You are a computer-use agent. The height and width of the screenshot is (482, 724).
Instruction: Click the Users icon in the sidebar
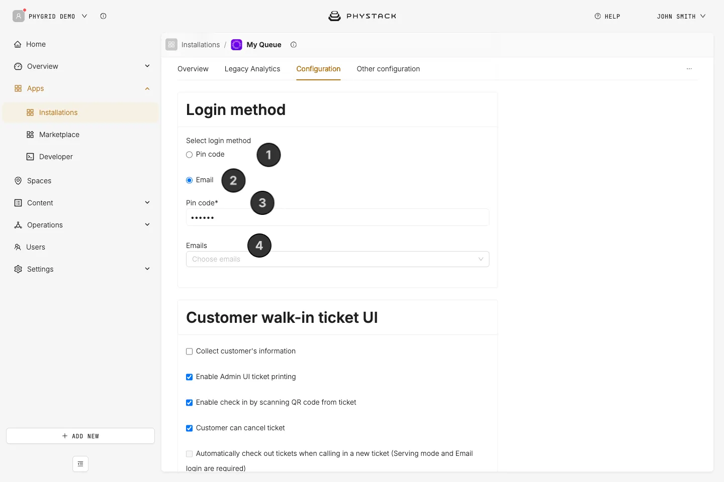[18, 247]
